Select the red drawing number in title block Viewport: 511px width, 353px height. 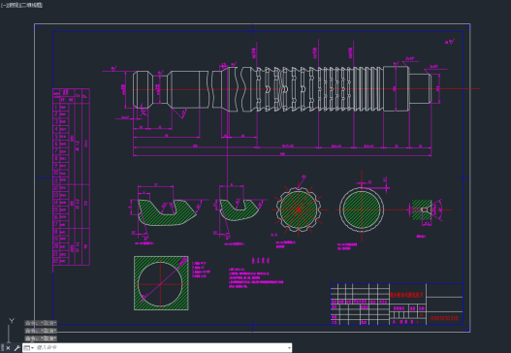click(x=444, y=318)
